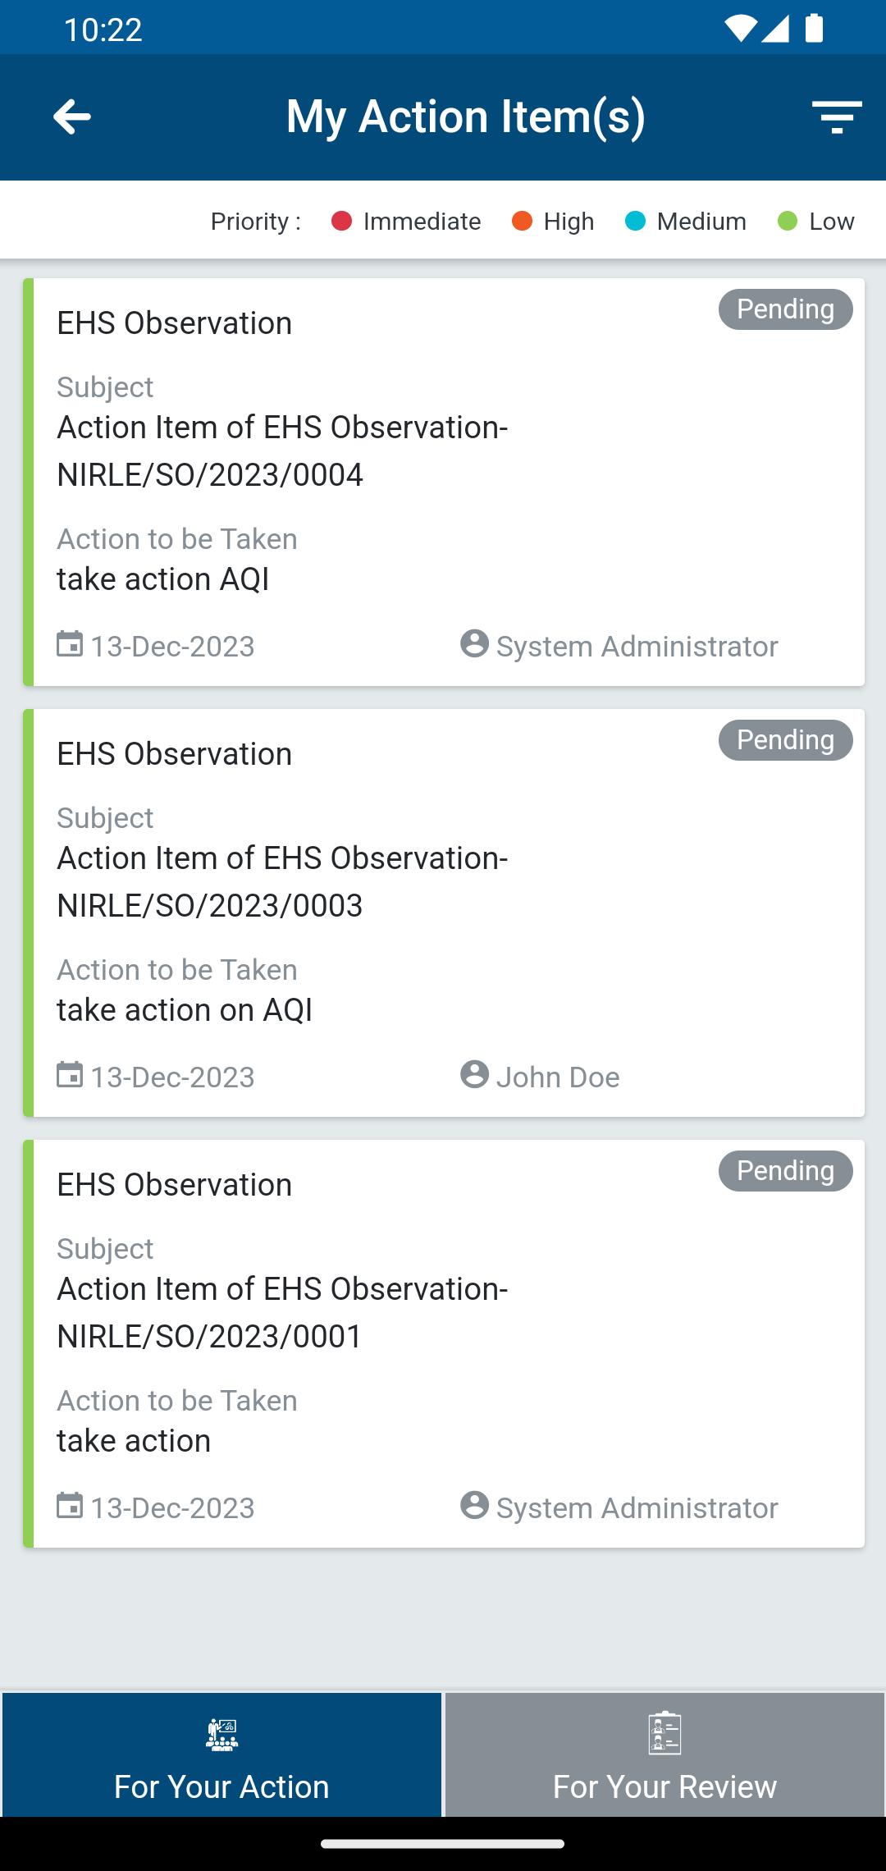Click user avatar icon beside John Doe
This screenshot has width=886, height=1871.
coord(474,1074)
